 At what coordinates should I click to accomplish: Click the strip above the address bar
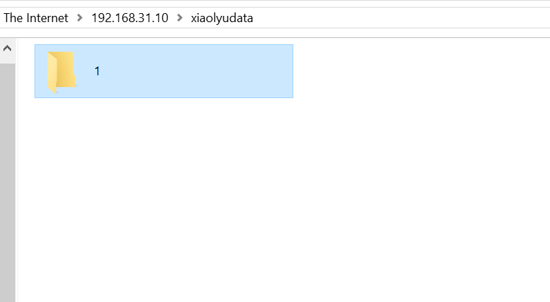coord(275,3)
